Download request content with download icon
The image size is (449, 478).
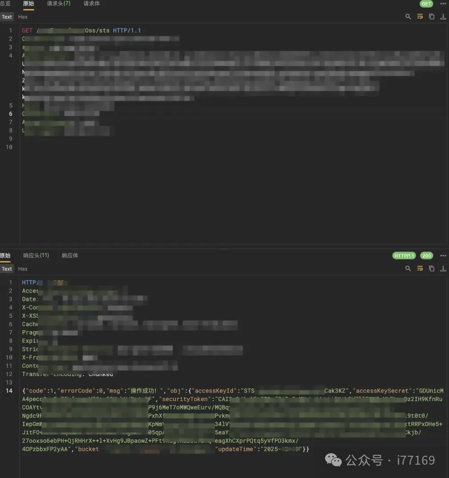(x=443, y=16)
